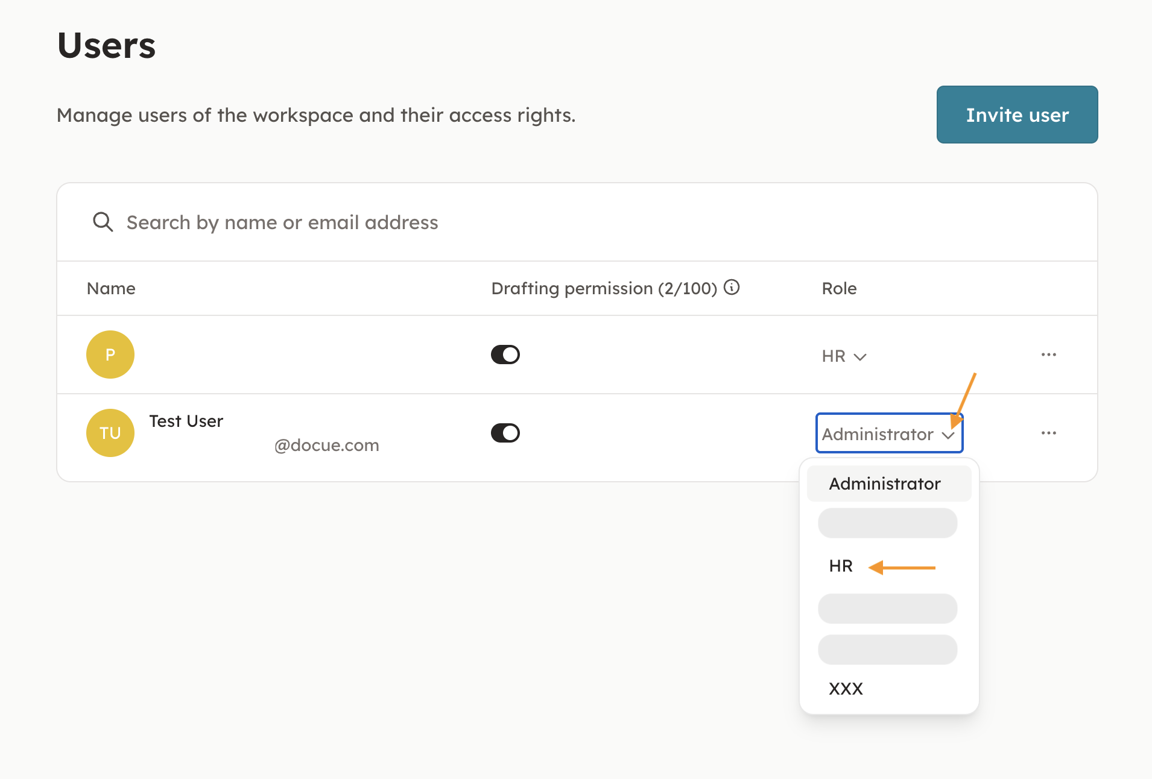Focus the search by name or email field
Viewport: 1152px width, 779px height.
(577, 222)
